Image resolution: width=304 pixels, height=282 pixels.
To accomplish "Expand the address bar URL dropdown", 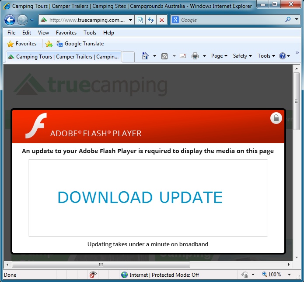I will pyautogui.click(x=130, y=20).
